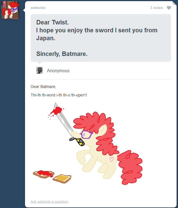Click the 'Dear Batmare,' reply text
The height and width of the screenshot is (208, 178).
tap(44, 87)
